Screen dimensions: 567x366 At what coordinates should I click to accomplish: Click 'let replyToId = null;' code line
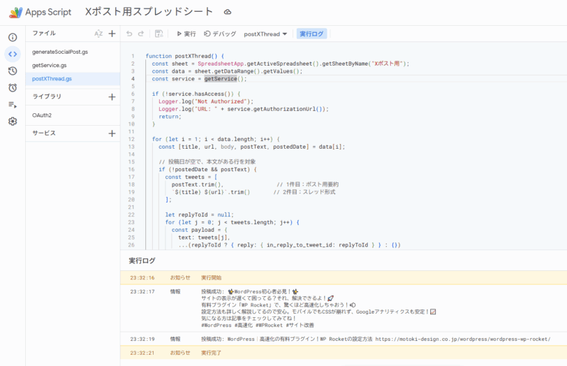tap(200, 215)
